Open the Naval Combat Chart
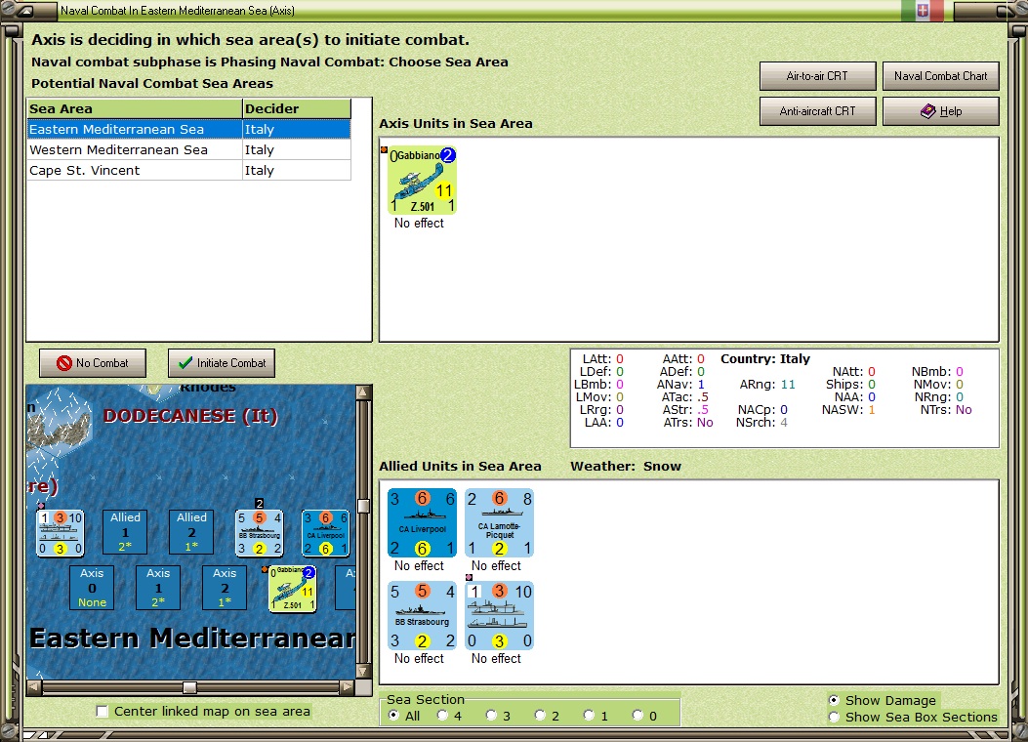The image size is (1028, 742). click(941, 76)
